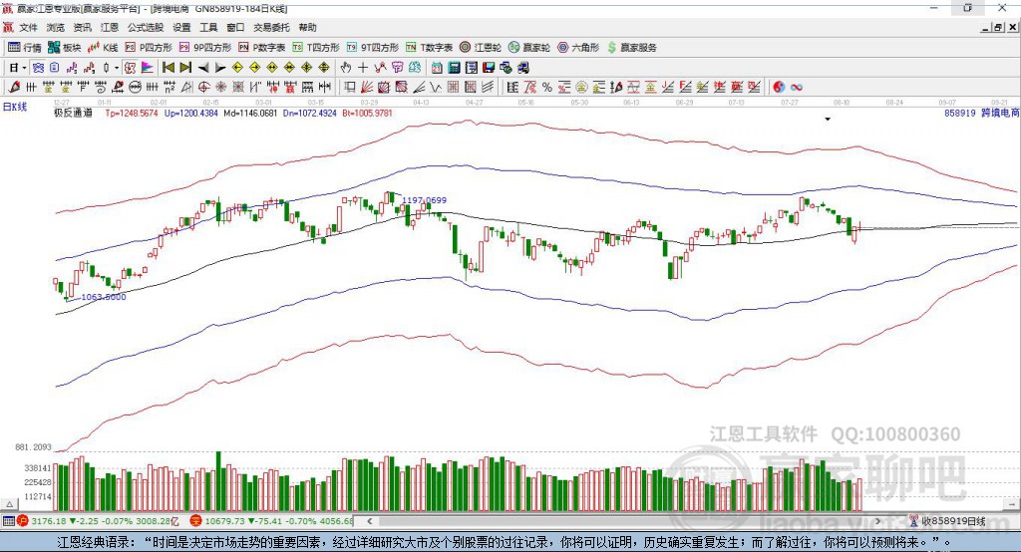The image size is (1021, 552).
Task: Step chart right with black right arrow
Action: pos(220,68)
